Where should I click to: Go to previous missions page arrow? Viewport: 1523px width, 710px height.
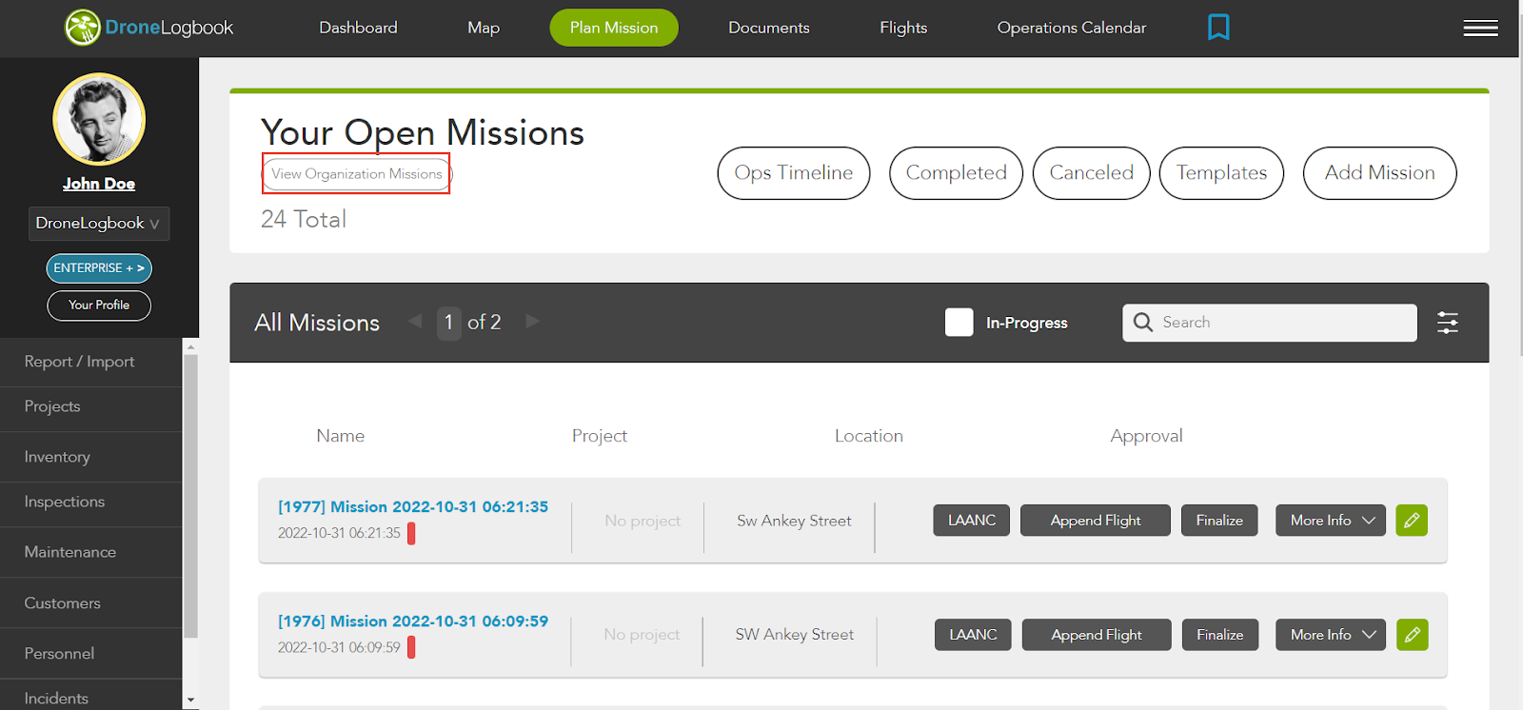[415, 322]
